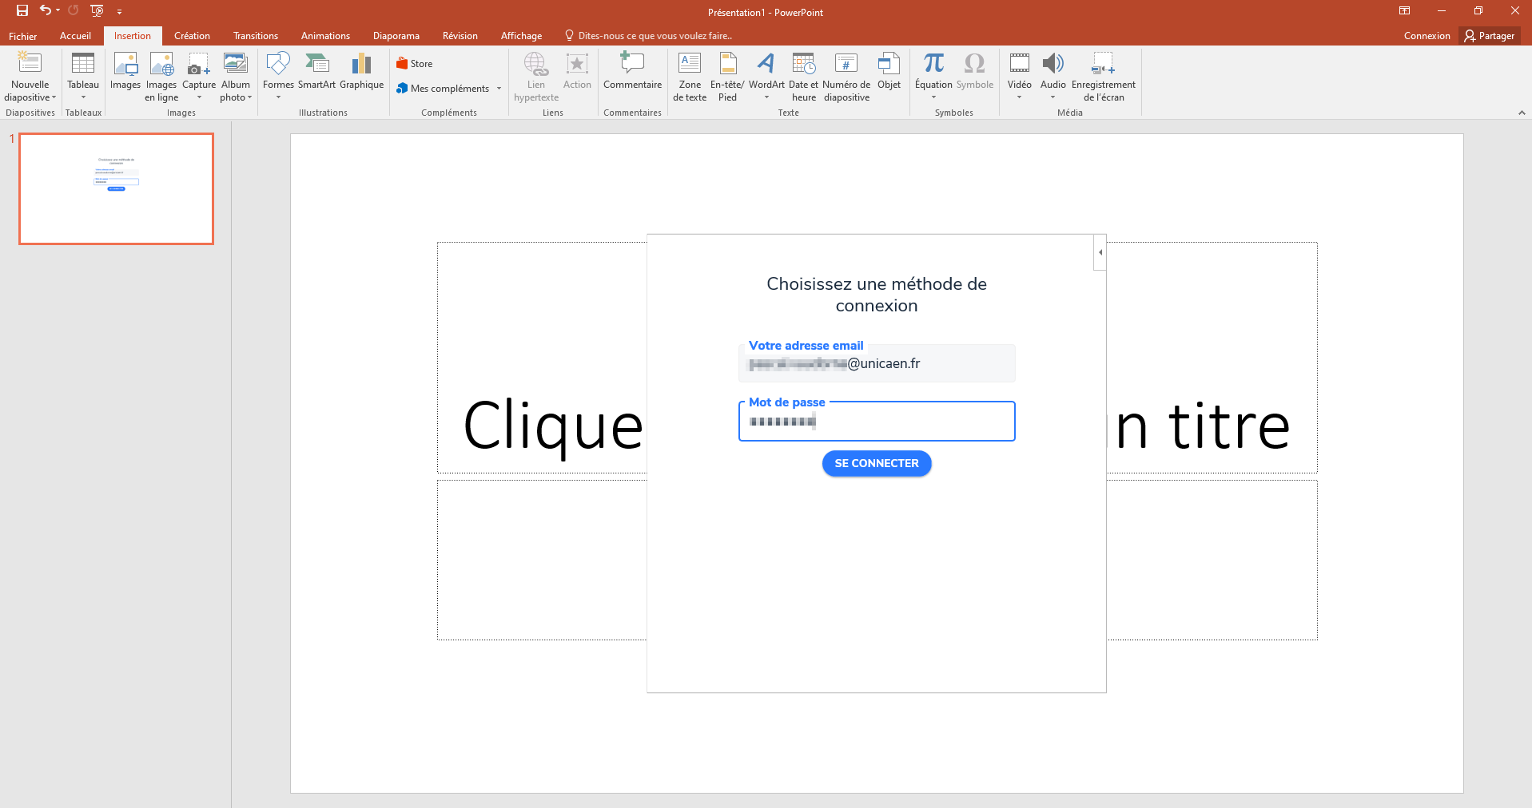Switch to the Transitions tab
This screenshot has width=1532, height=808.
(x=256, y=36)
